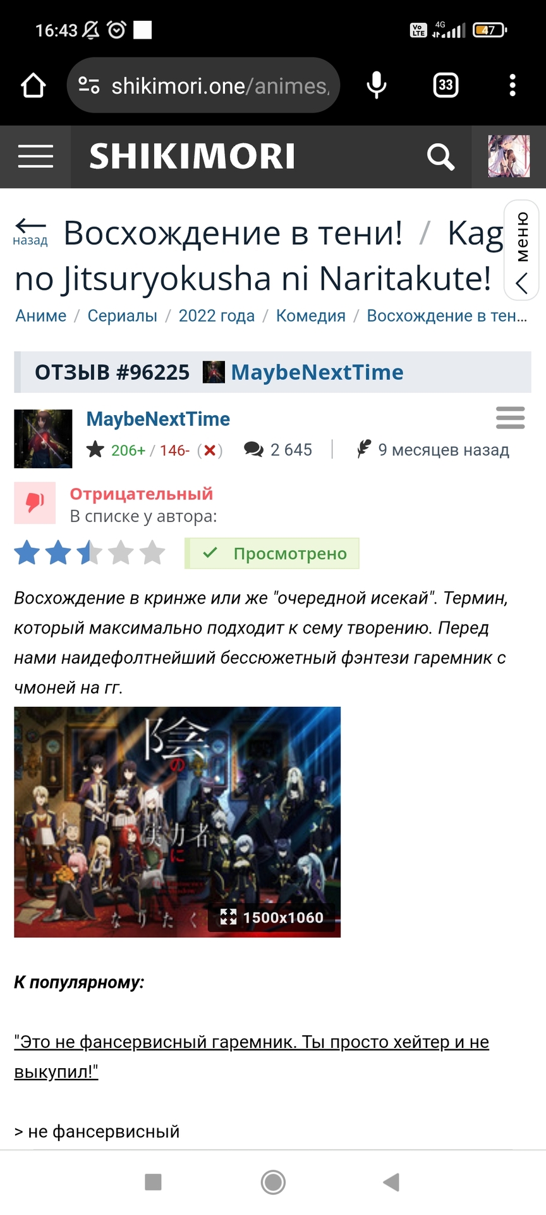
Task: Open the Shikimori hamburger menu
Action: (35, 156)
